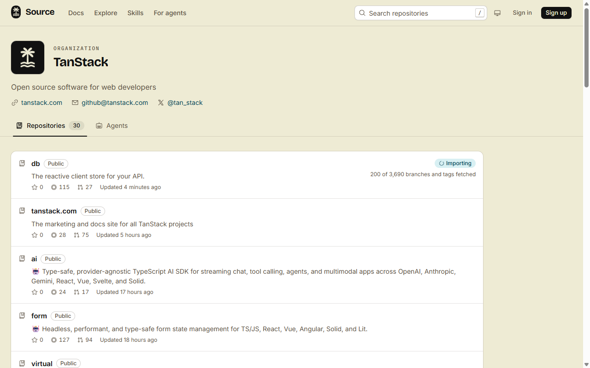Click the "Updated 17 hours ago" text
Screen dimensions: 590x368
tap(125, 292)
